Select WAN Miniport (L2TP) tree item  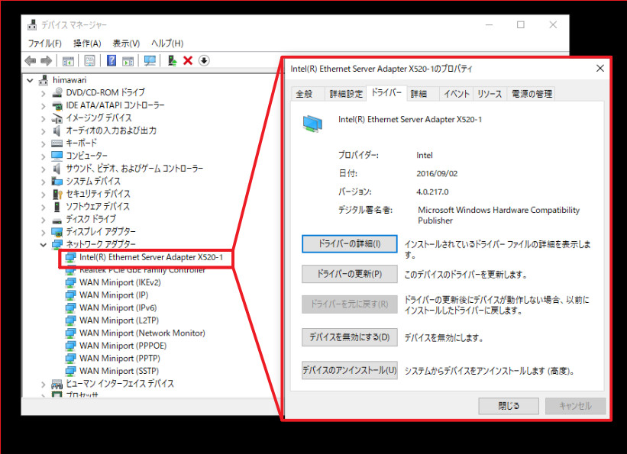click(119, 320)
